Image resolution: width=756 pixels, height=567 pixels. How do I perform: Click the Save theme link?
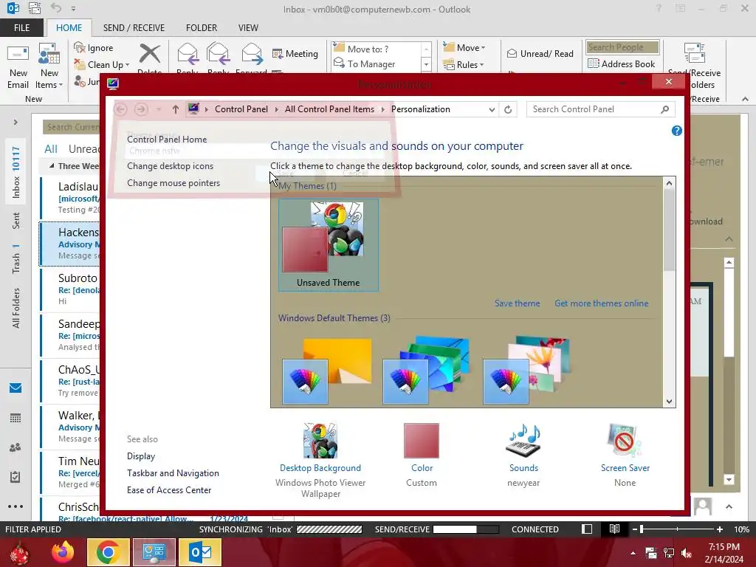(x=517, y=303)
